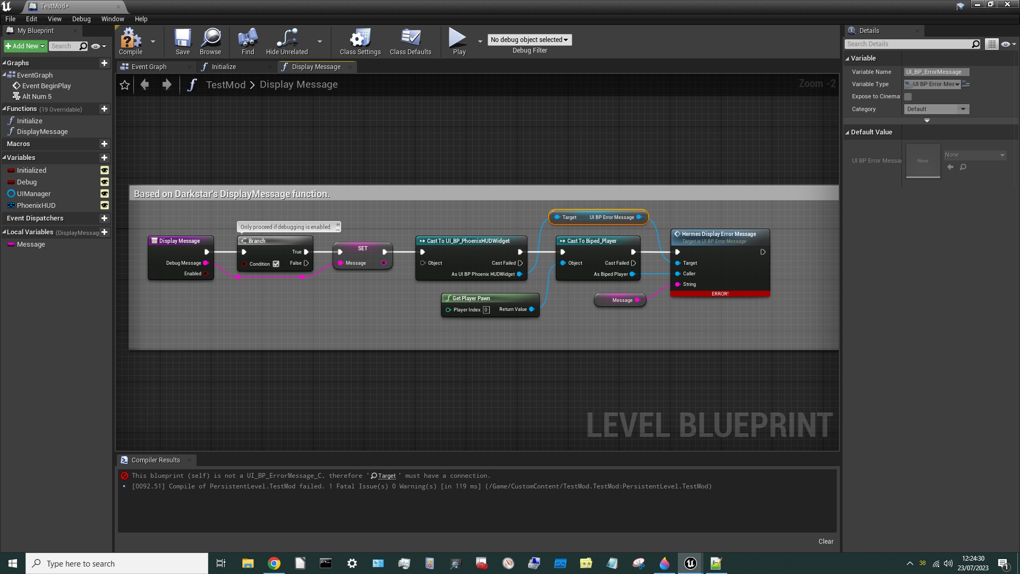Screen dimensions: 1020x574
Task: Edit the Variable Name field
Action: pyautogui.click(x=937, y=72)
